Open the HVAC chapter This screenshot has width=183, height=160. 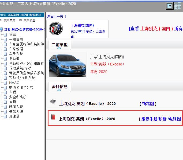[14, 83]
